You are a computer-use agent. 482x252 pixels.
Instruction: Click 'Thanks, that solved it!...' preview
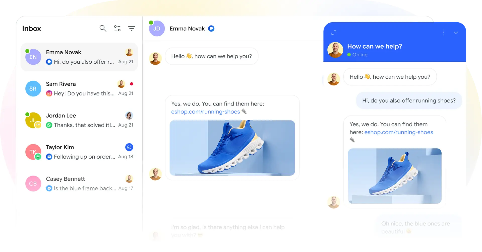pos(85,125)
